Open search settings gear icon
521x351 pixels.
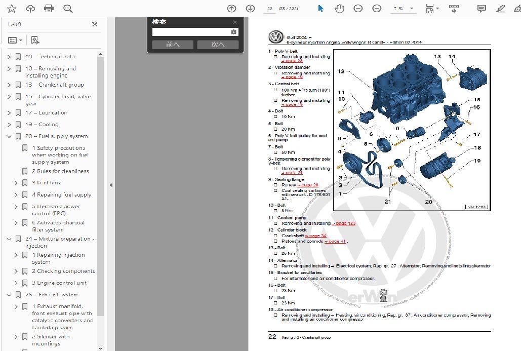coord(233,32)
